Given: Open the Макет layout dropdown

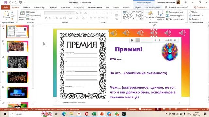Looking at the screenshot, I should (32, 12).
